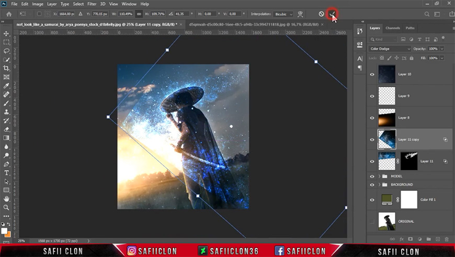The height and width of the screenshot is (257, 455).
Task: Select the Move tool
Action: pyautogui.click(x=6, y=33)
